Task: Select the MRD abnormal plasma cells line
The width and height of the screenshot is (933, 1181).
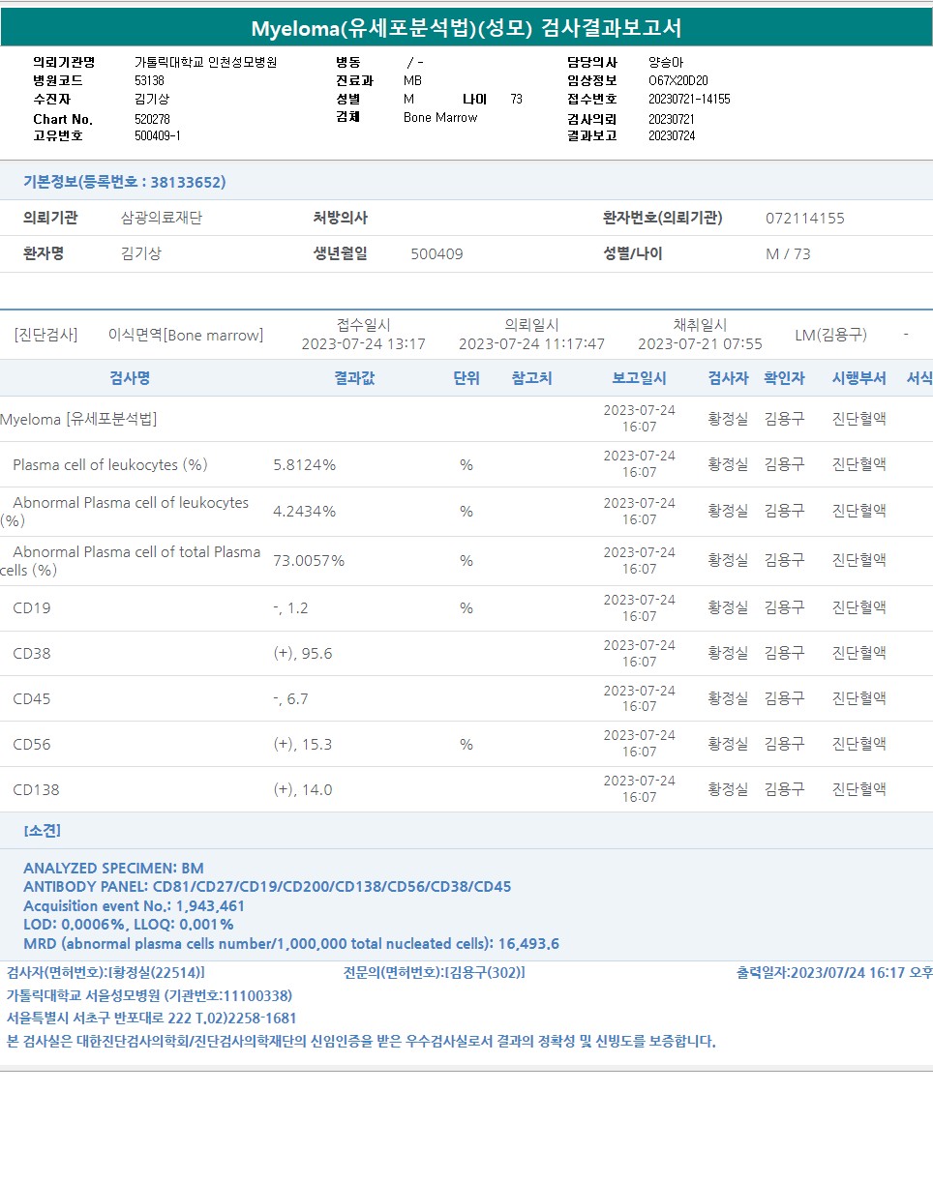Action: click(x=291, y=944)
